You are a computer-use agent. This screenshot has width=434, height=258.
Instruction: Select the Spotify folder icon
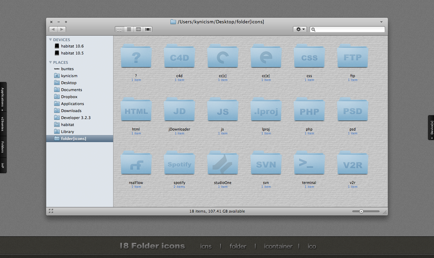coord(179,163)
